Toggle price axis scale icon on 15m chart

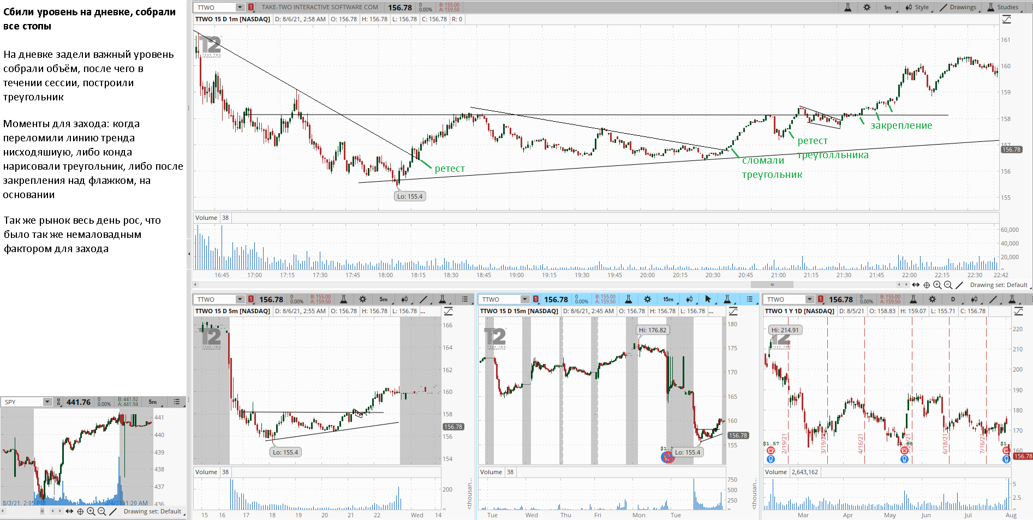[733, 311]
